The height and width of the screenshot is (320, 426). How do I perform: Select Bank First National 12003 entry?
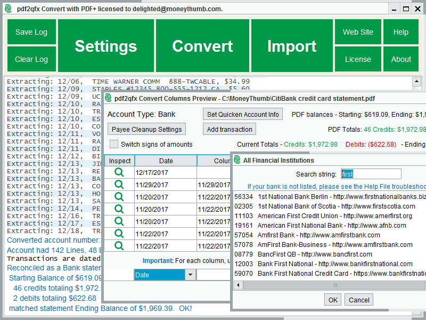[x=329, y=263]
